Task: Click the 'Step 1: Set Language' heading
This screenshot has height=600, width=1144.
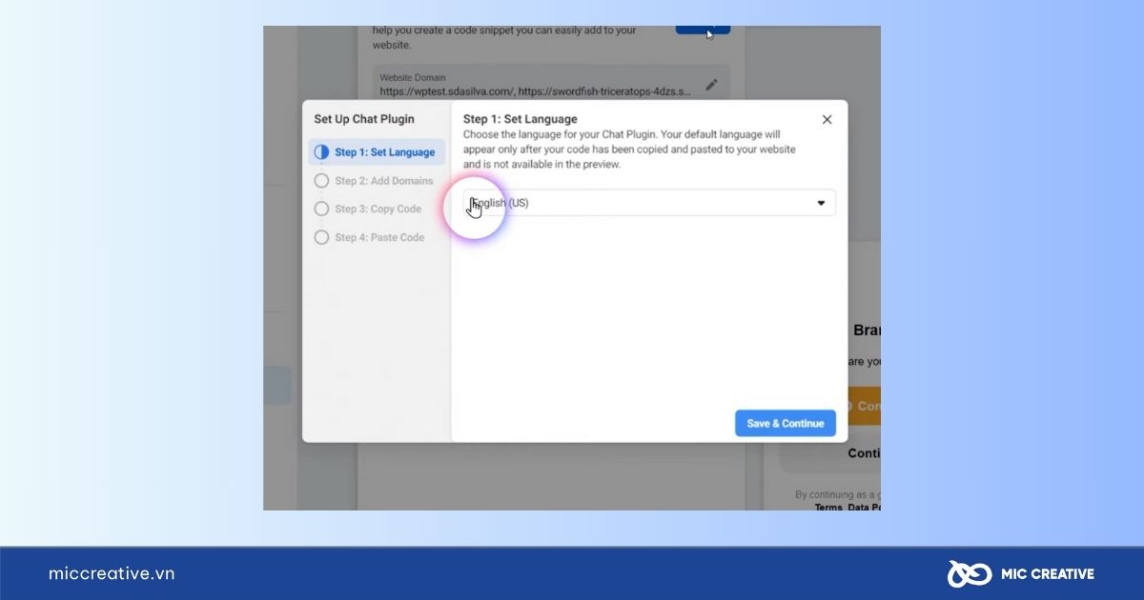Action: pyautogui.click(x=521, y=119)
